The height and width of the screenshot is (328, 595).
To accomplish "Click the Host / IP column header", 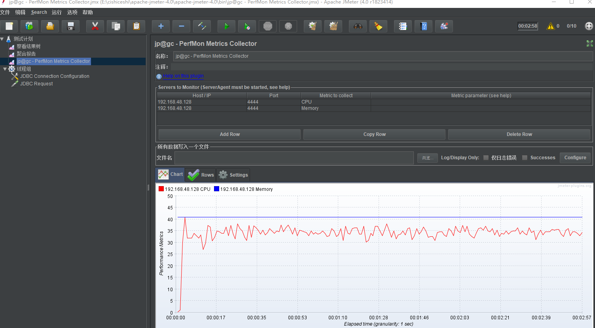I will point(202,96).
